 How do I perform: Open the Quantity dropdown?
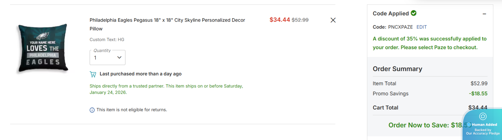tap(107, 57)
